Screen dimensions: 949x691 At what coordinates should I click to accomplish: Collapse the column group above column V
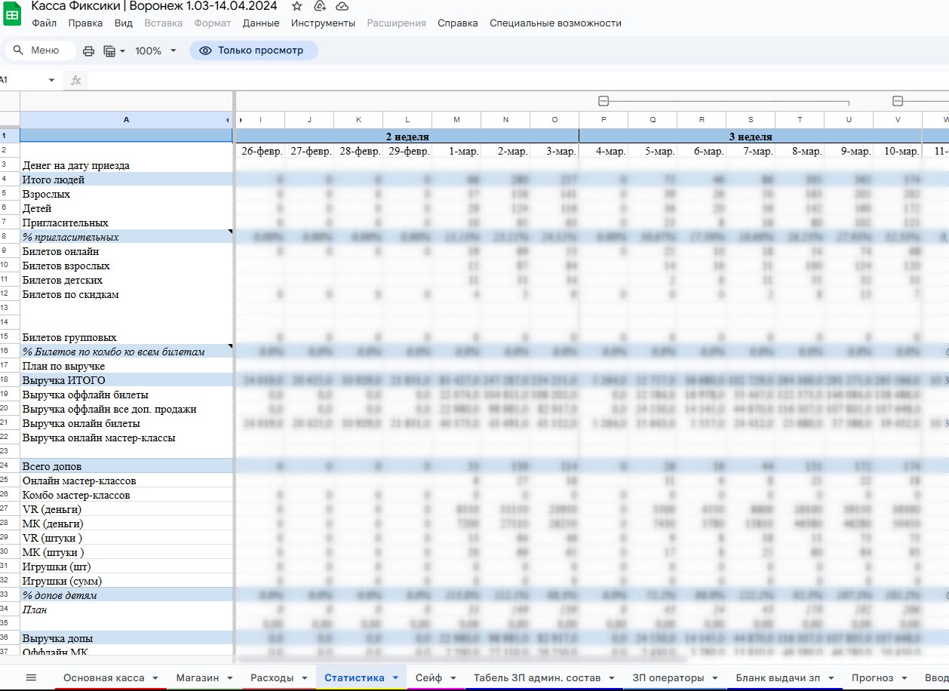click(x=898, y=101)
